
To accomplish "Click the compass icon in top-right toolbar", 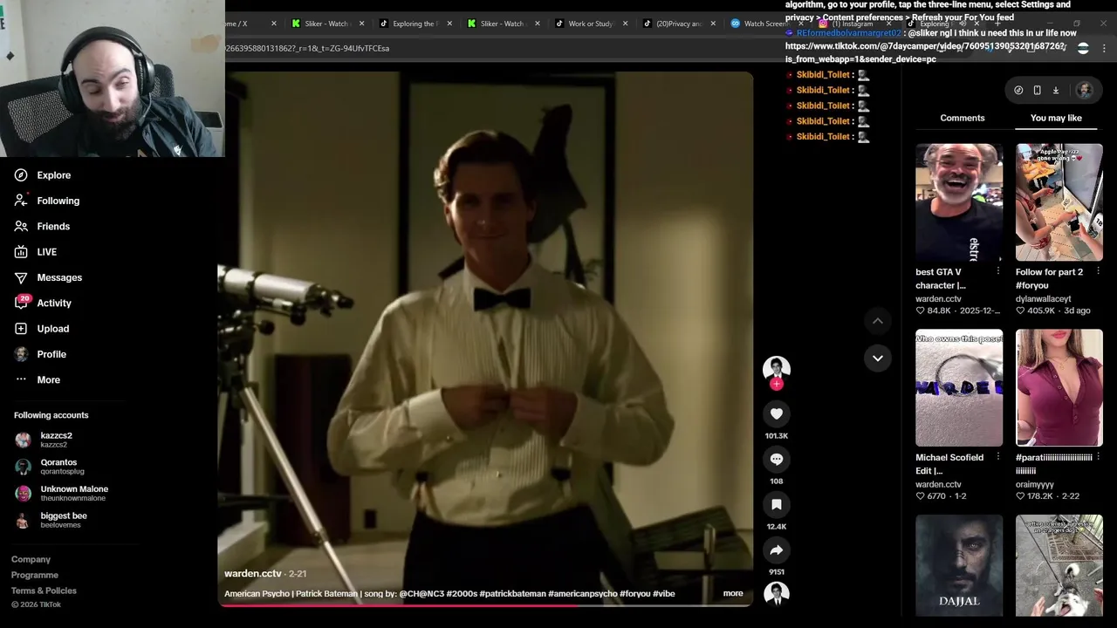I will point(1018,90).
